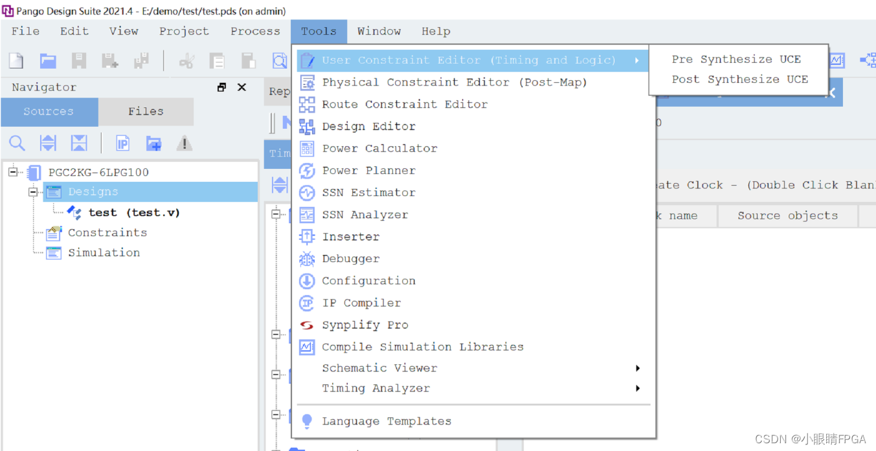This screenshot has width=876, height=451.
Task: Open the Help menu
Action: click(436, 31)
